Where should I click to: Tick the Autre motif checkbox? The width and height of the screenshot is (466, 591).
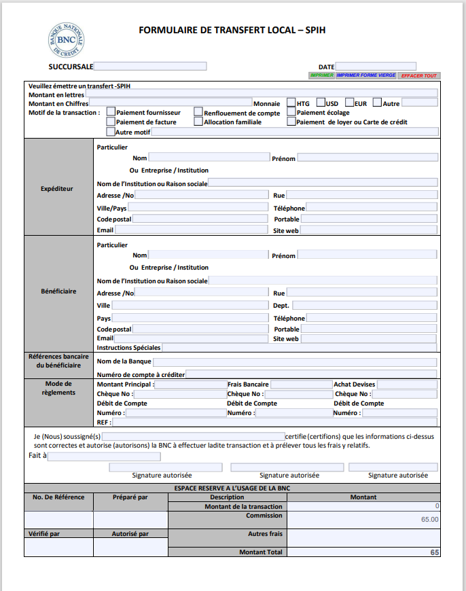click(x=111, y=132)
